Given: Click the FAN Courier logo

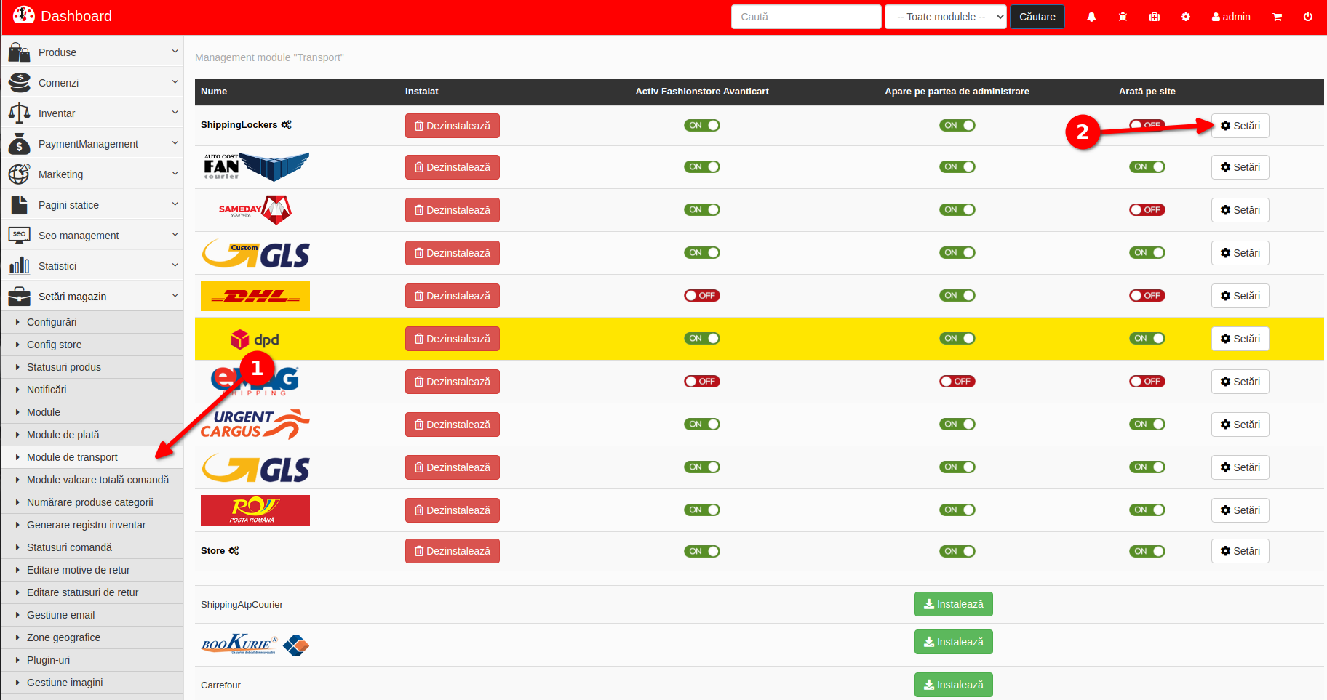Looking at the screenshot, I should tap(256, 166).
